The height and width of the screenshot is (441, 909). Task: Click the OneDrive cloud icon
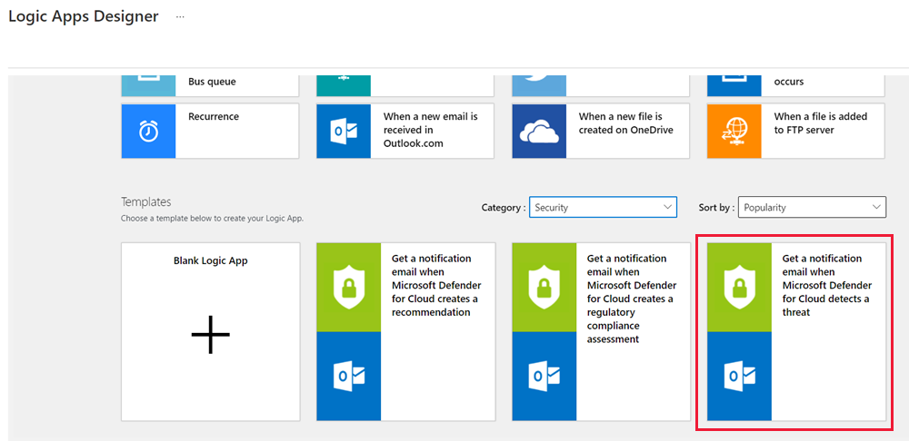click(x=539, y=131)
